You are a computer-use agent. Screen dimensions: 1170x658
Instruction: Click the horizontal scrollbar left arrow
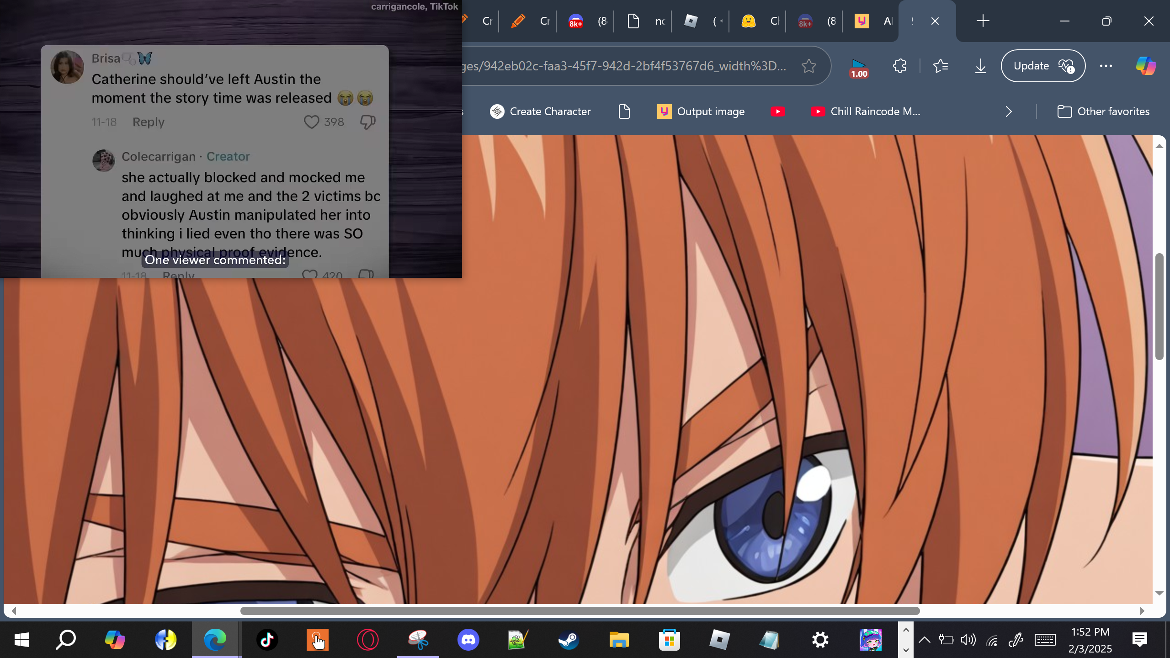tap(14, 611)
